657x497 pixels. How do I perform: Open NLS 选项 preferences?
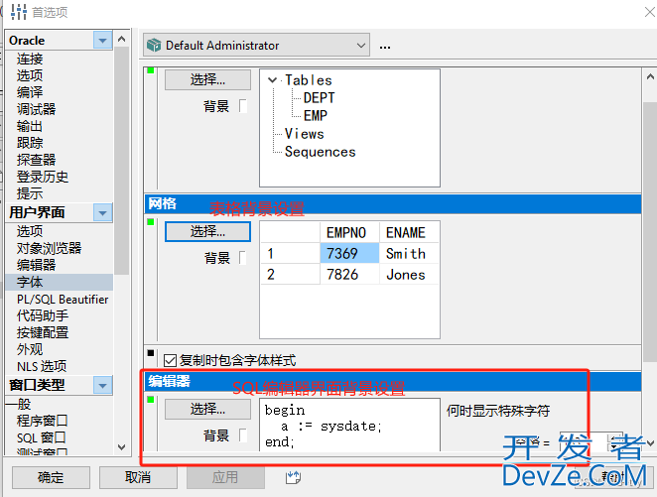click(x=42, y=366)
